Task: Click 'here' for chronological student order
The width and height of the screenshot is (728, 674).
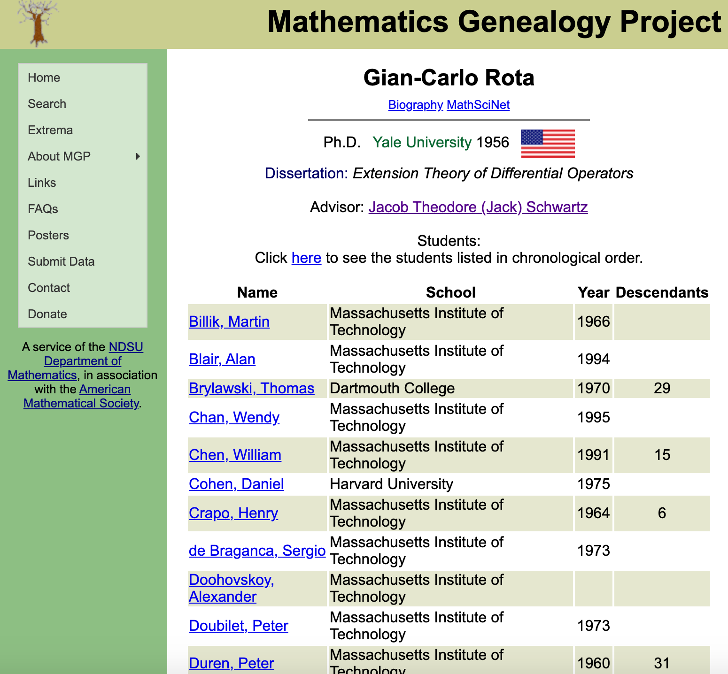Action: [x=306, y=258]
